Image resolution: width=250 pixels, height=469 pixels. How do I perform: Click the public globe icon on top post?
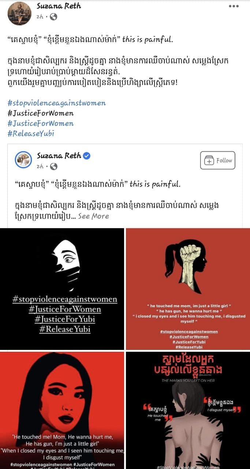(x=53, y=17)
